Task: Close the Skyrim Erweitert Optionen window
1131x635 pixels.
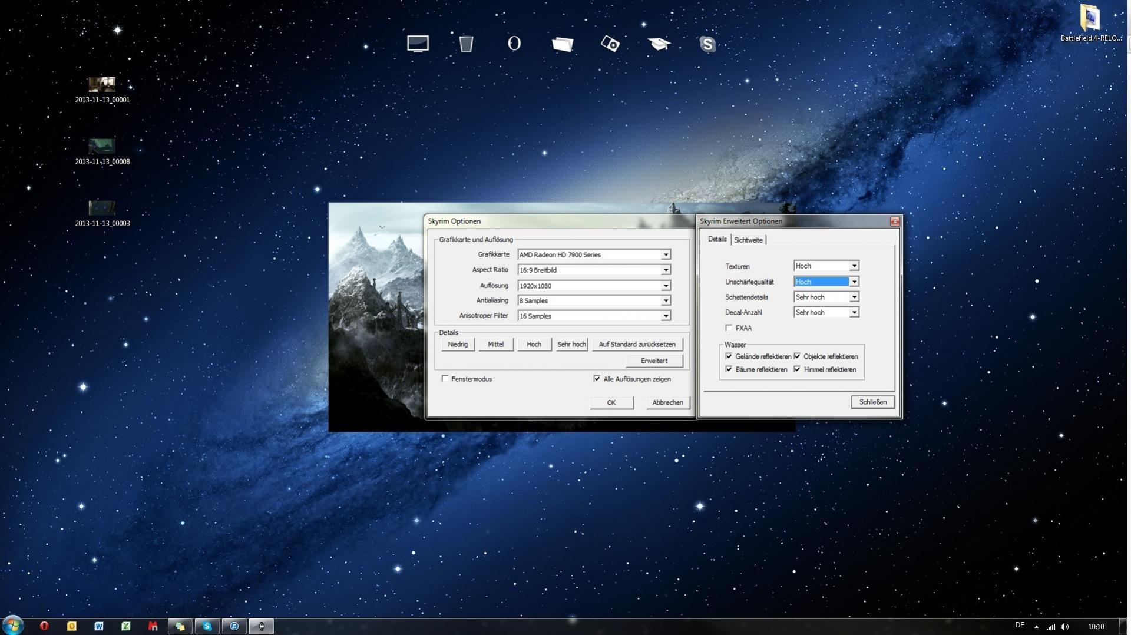Action: click(x=895, y=221)
